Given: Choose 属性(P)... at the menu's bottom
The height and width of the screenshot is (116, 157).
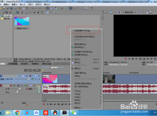Looking at the screenshot, I should [87, 108].
